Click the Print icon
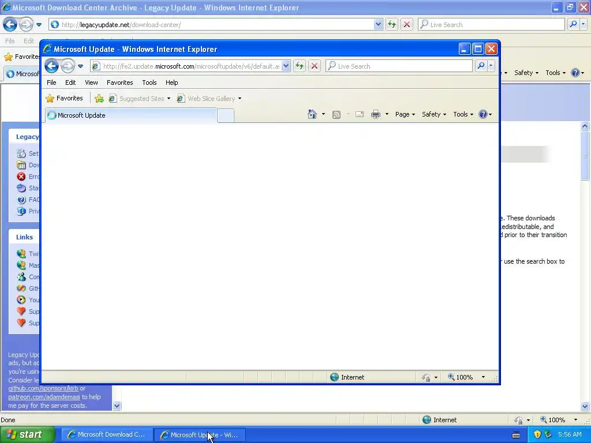Image resolution: width=591 pixels, height=443 pixels. point(375,114)
